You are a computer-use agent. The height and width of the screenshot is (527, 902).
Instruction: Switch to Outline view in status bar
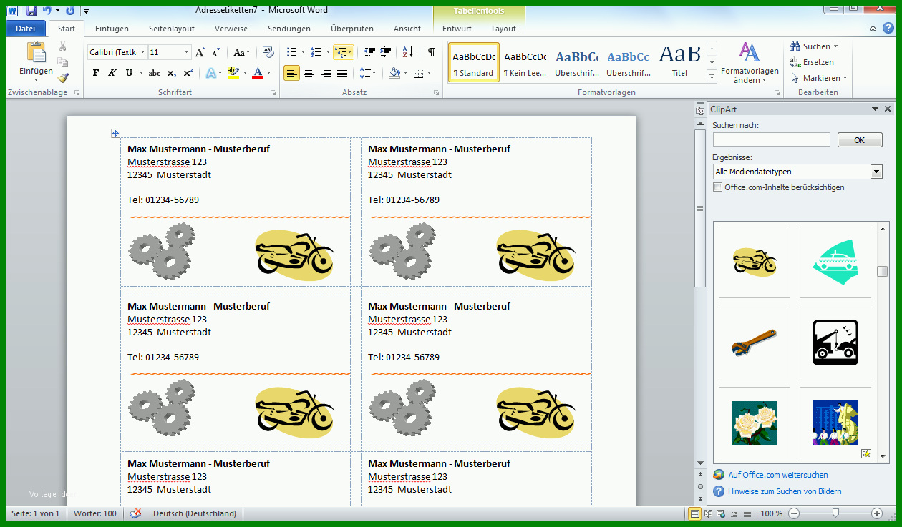pos(734,513)
